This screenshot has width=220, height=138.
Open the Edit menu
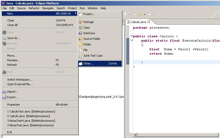[12, 8]
